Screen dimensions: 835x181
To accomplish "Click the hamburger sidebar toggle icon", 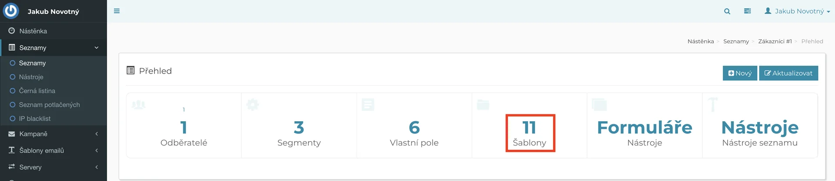I will 117,11.
